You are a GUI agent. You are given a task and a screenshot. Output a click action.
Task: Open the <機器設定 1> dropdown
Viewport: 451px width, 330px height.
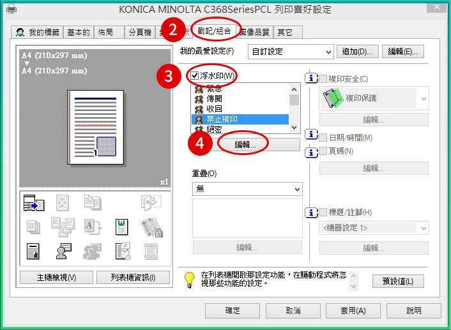(x=374, y=228)
